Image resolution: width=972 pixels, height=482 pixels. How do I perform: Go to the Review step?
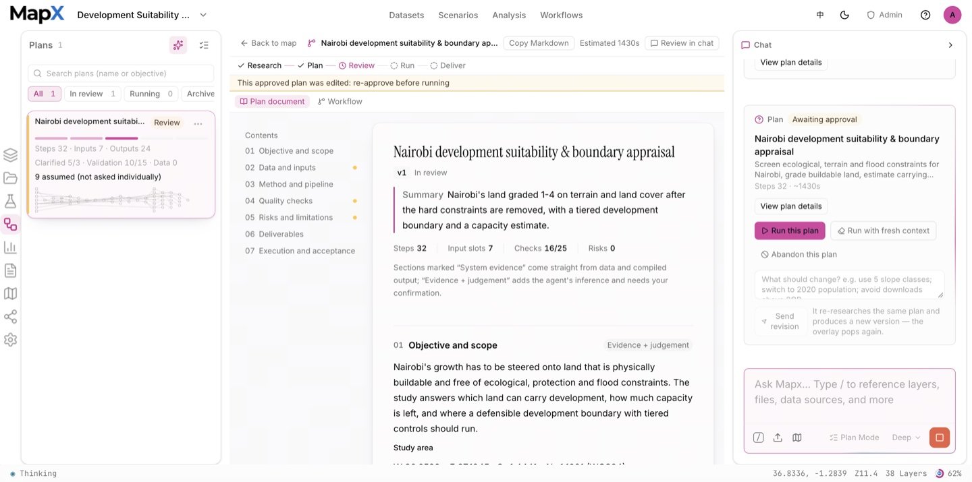356,65
